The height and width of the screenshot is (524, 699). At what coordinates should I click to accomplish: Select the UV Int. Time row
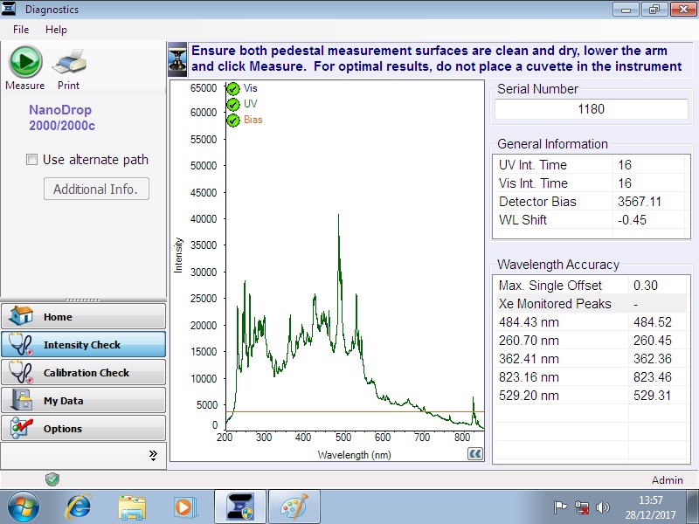click(x=592, y=165)
